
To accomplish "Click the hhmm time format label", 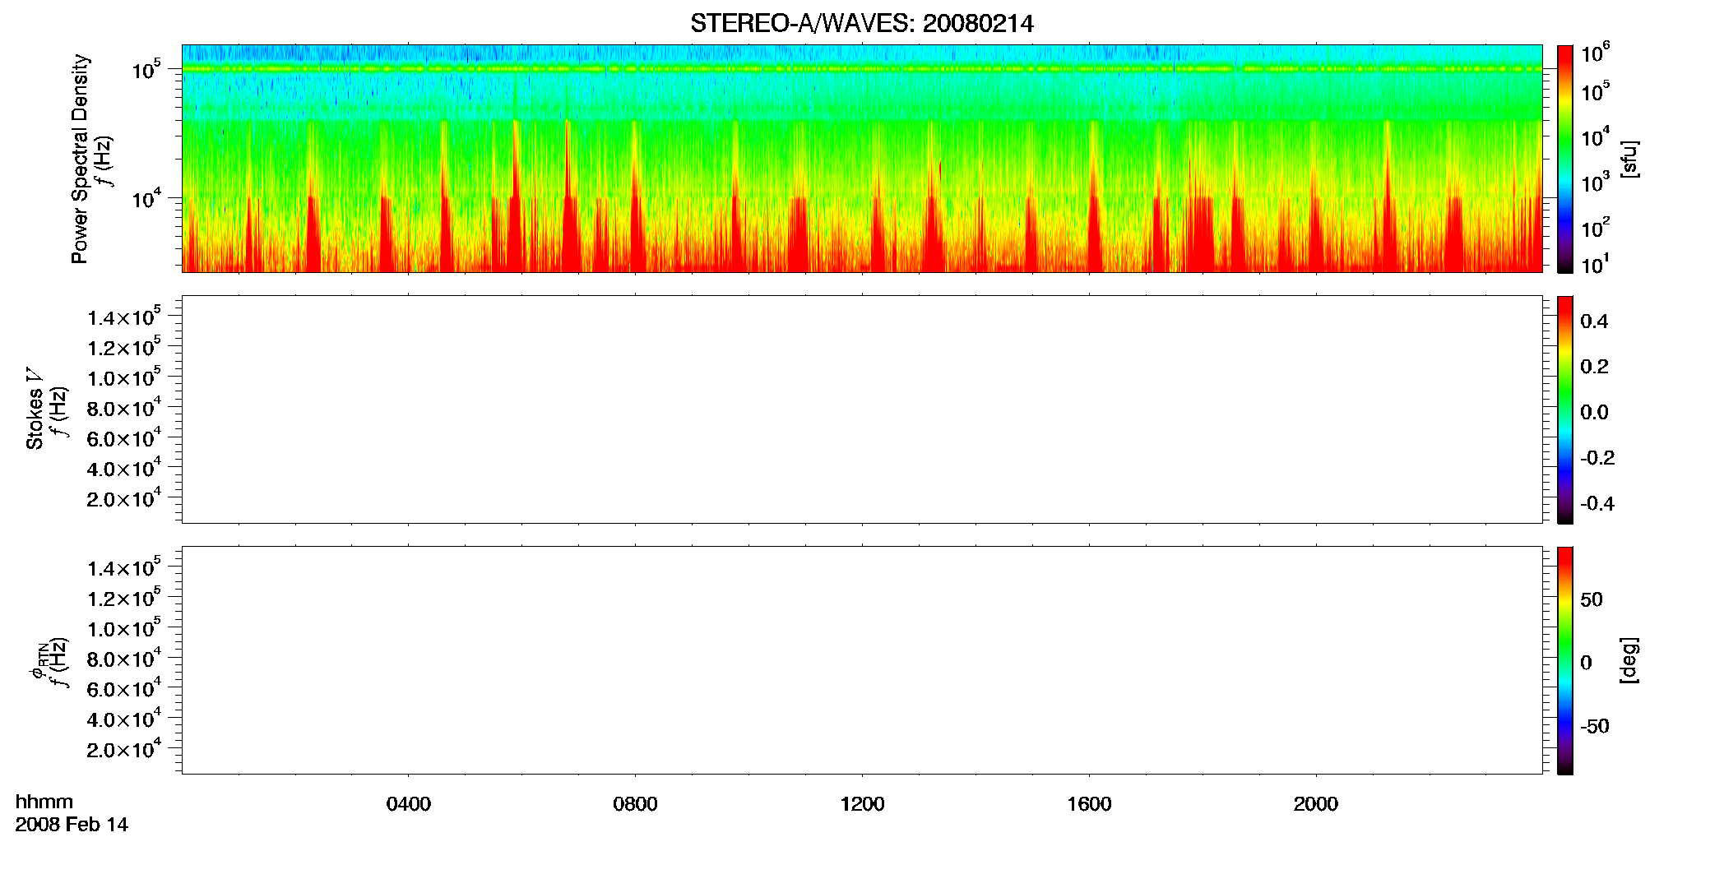I will (44, 802).
